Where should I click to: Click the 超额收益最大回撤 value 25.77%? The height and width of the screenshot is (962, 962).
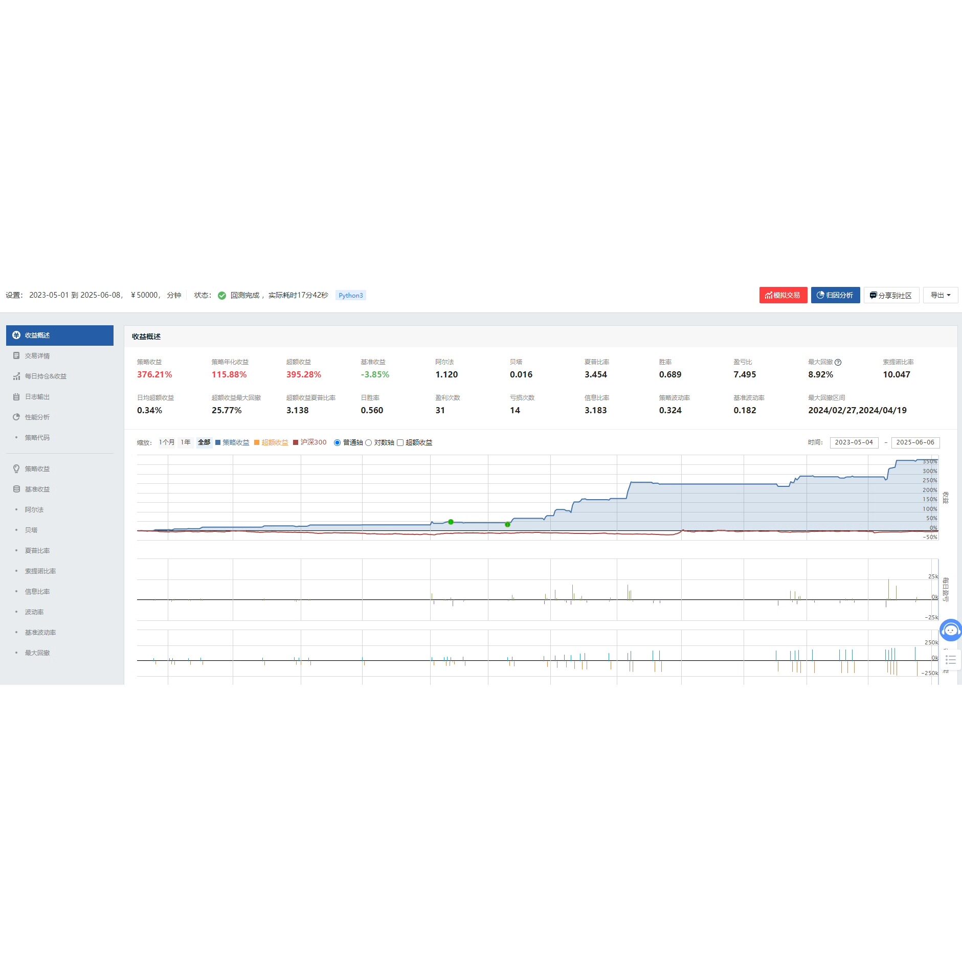coord(227,411)
